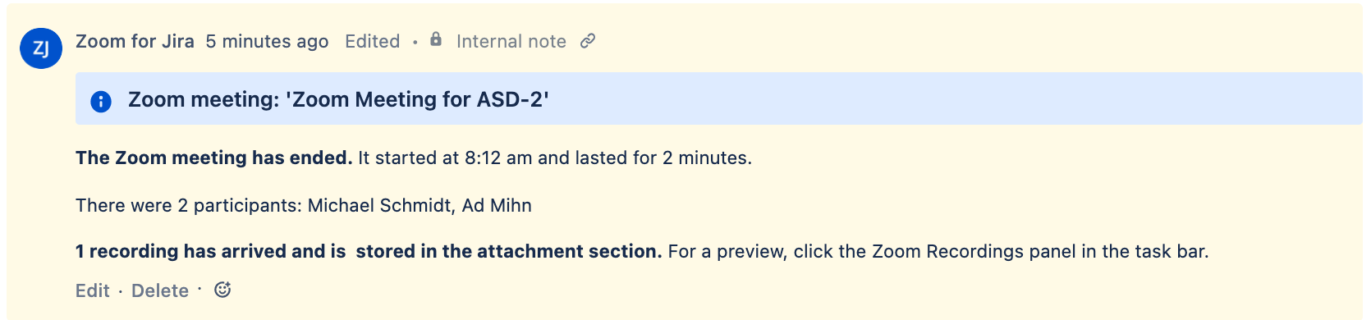Click the participant name Michael Schmidt
Image resolution: width=1371 pixels, height=320 pixels.
click(x=380, y=205)
